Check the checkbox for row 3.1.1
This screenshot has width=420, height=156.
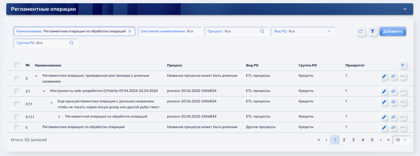tap(17, 104)
